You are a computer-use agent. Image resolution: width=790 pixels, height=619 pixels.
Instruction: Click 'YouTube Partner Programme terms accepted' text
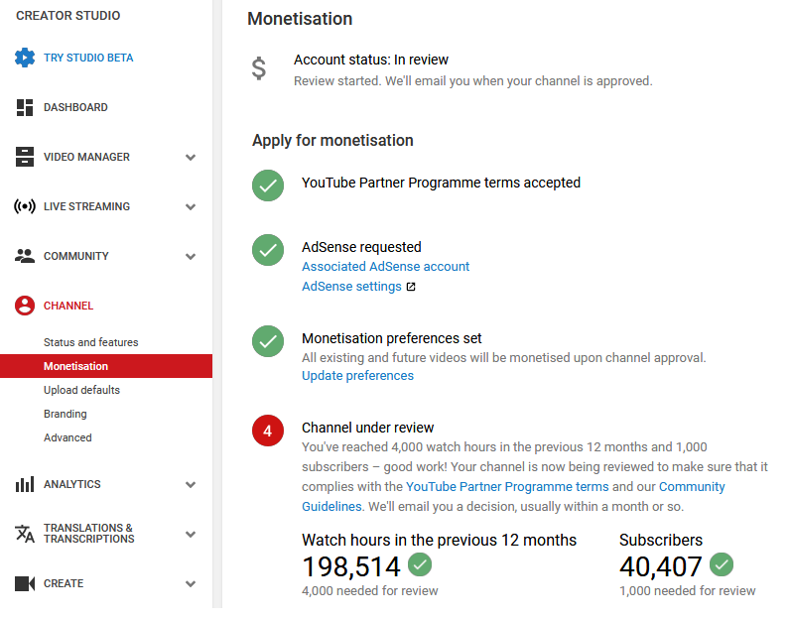441,183
